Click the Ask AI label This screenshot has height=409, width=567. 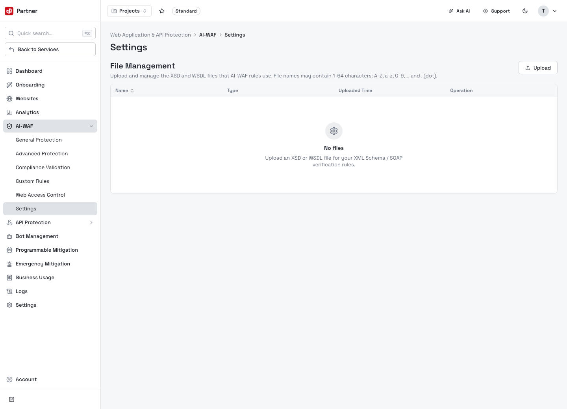pos(463,11)
